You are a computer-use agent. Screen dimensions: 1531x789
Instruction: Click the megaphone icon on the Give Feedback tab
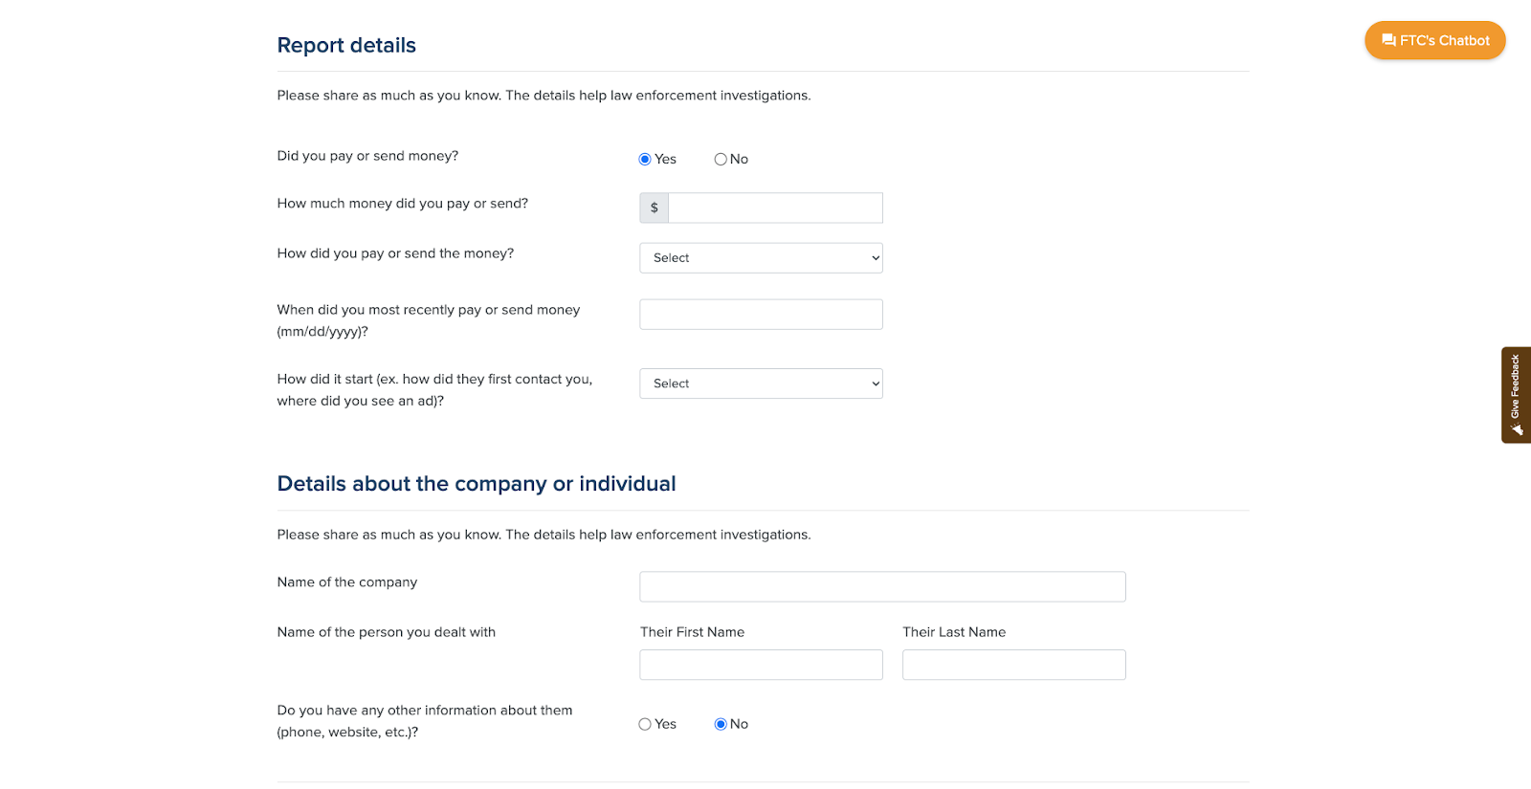pos(1516,429)
